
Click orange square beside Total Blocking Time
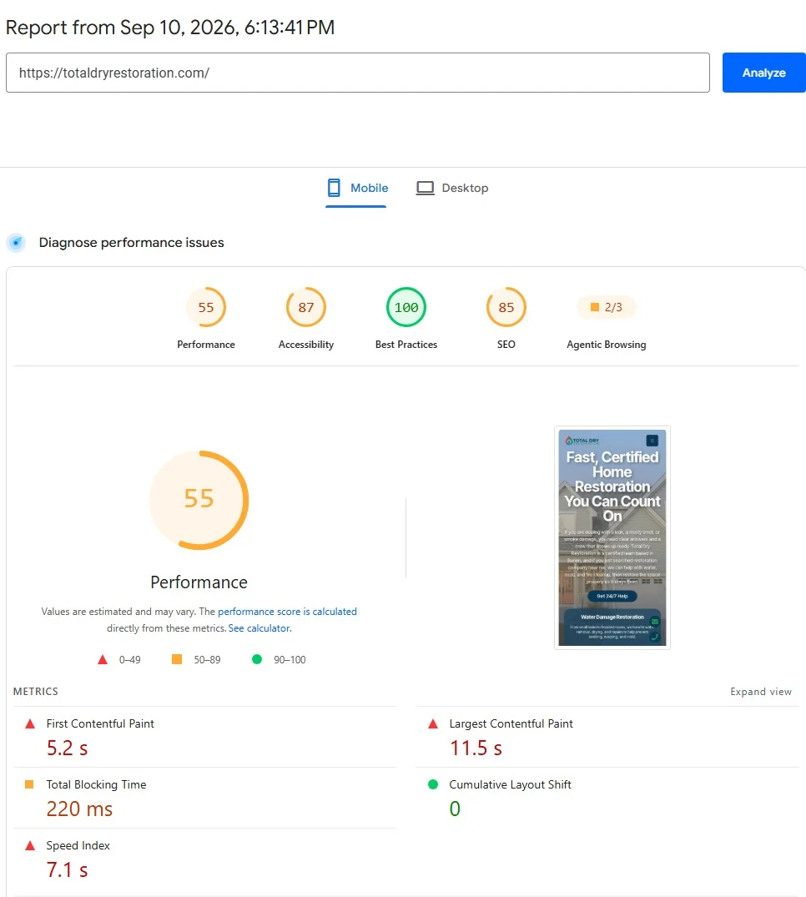(x=29, y=784)
